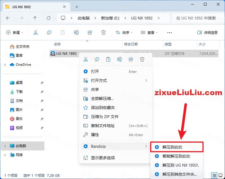Share icon in context menu

[x=131, y=59]
